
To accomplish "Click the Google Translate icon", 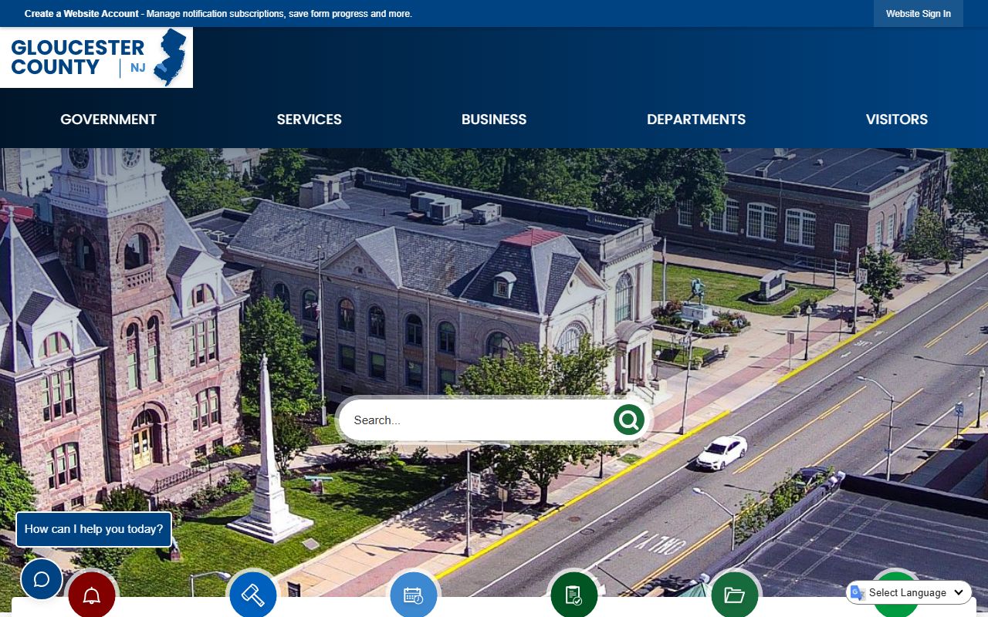I will pos(858,592).
